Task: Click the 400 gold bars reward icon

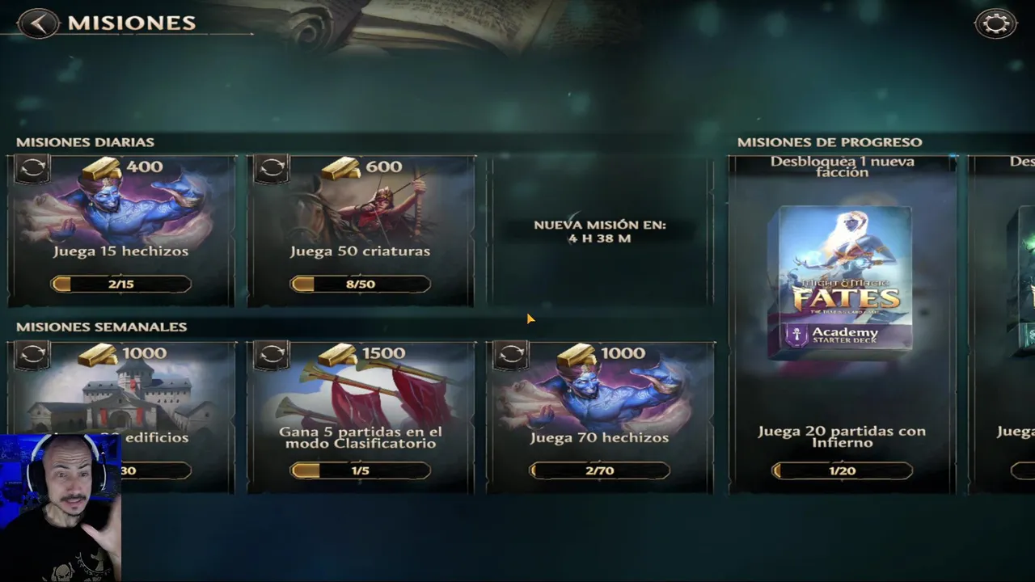Action: tap(102, 168)
